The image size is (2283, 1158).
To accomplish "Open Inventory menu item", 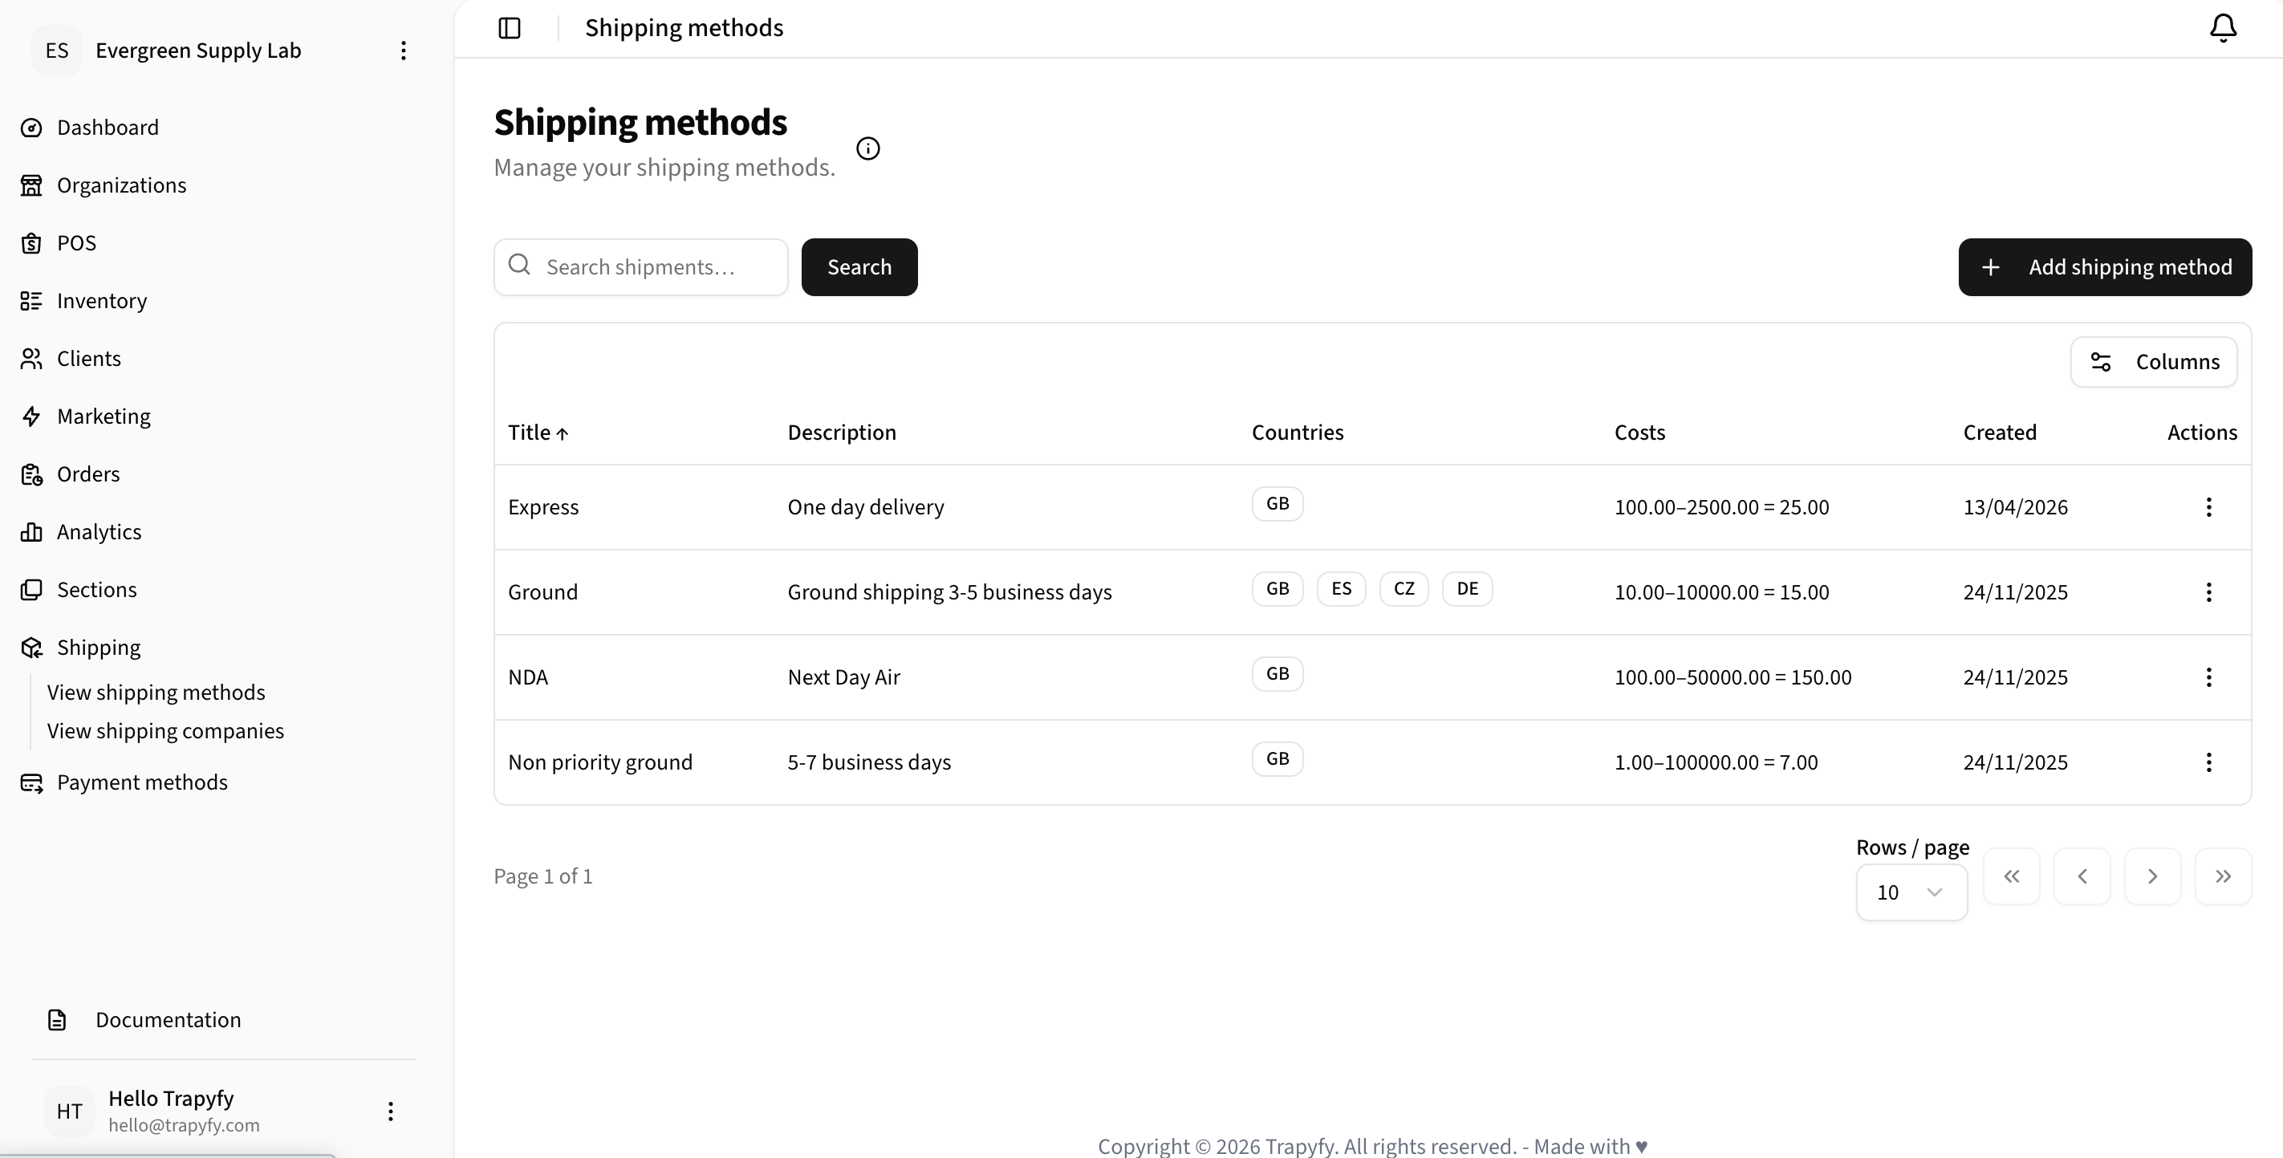I will coord(102,301).
